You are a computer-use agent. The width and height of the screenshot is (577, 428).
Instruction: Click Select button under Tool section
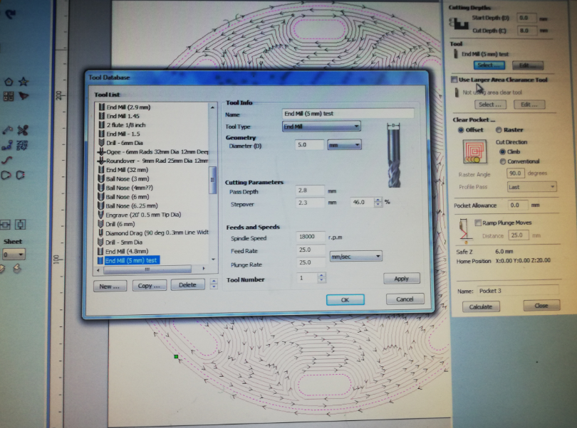click(489, 65)
